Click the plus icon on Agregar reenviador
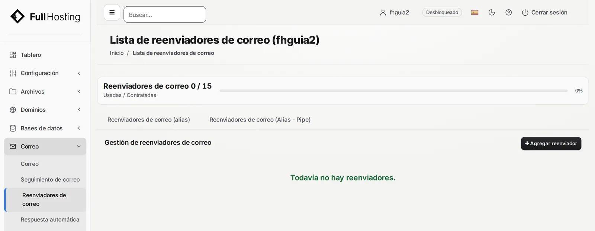Screen dimensions: 595x231 click(527, 144)
